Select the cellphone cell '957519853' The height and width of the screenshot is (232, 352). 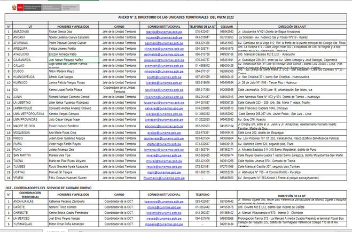(226, 37)
